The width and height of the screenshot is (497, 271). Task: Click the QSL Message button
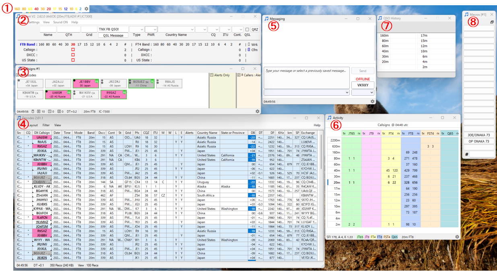[x=113, y=35]
